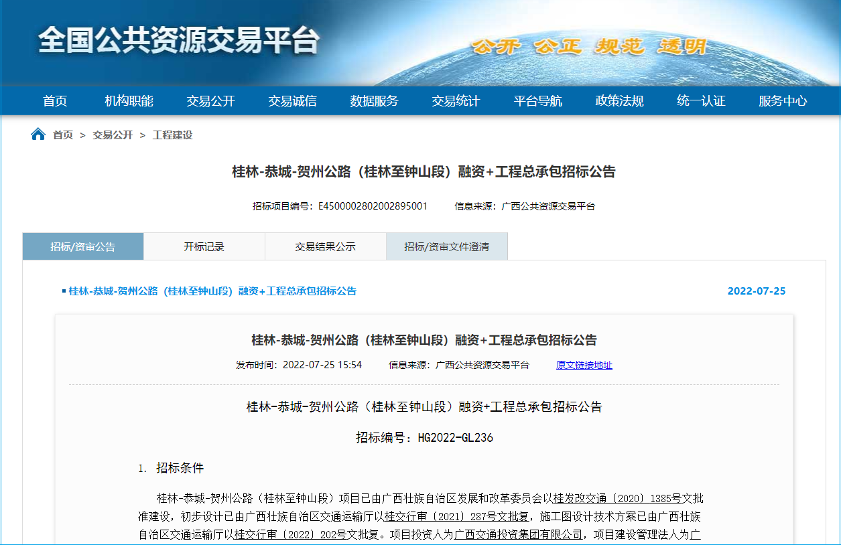Viewport: 841px width, 545px height.
Task: Open the 交易结果公示 tab
Action: click(326, 246)
